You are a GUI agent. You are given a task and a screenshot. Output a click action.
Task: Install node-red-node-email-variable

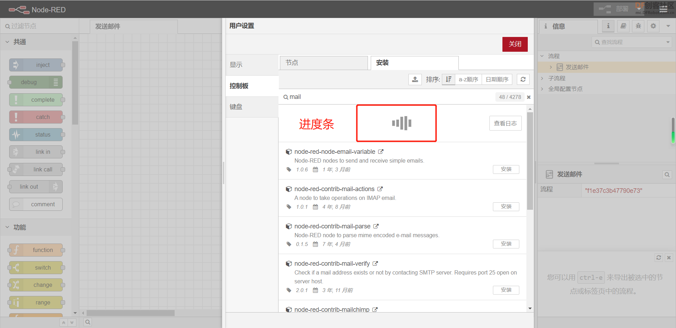pos(506,169)
